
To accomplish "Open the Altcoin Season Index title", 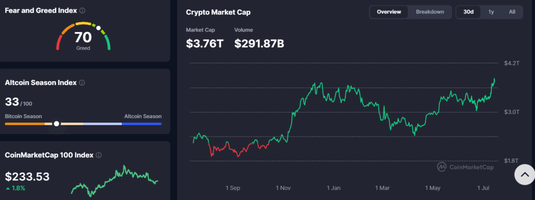I will [41, 83].
